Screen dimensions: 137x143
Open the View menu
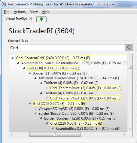tap(34, 12)
